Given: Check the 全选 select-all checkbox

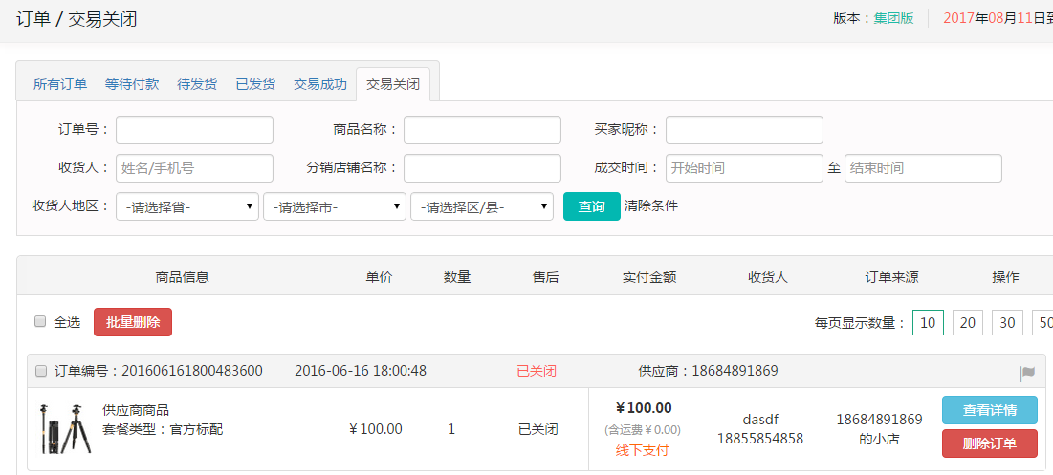Looking at the screenshot, I should point(40,322).
